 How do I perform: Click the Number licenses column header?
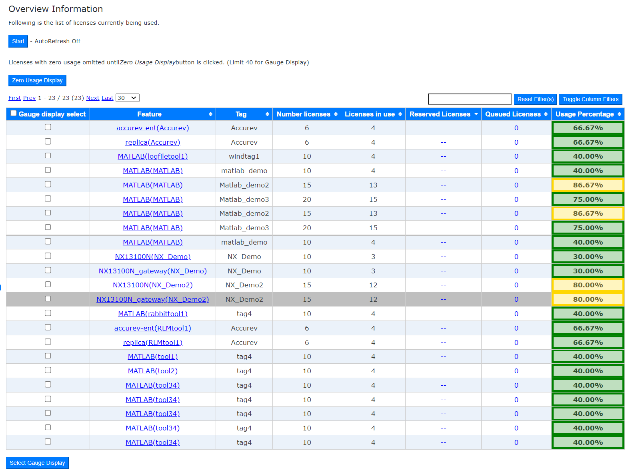(307, 114)
